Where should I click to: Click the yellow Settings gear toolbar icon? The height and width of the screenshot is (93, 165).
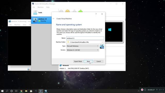click(68, 11)
